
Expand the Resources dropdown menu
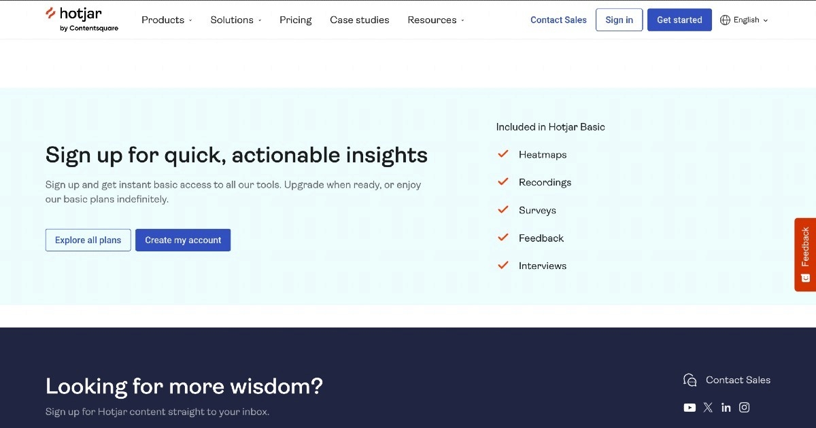[x=436, y=20]
